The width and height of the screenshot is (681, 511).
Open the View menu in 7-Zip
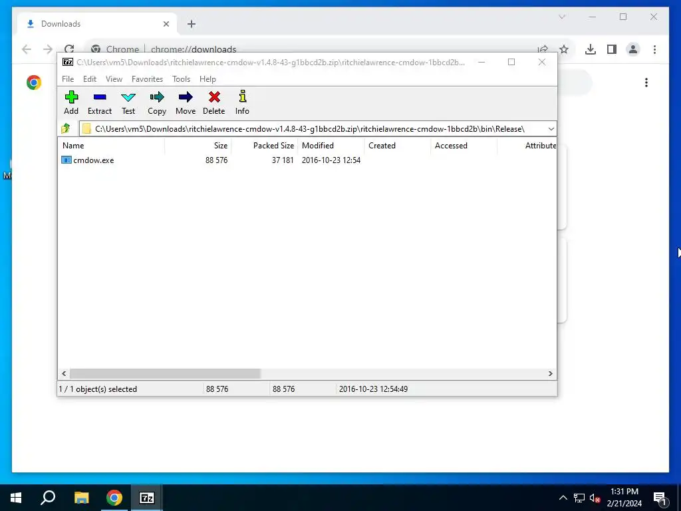(114, 79)
